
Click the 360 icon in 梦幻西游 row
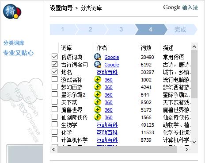point(98,87)
